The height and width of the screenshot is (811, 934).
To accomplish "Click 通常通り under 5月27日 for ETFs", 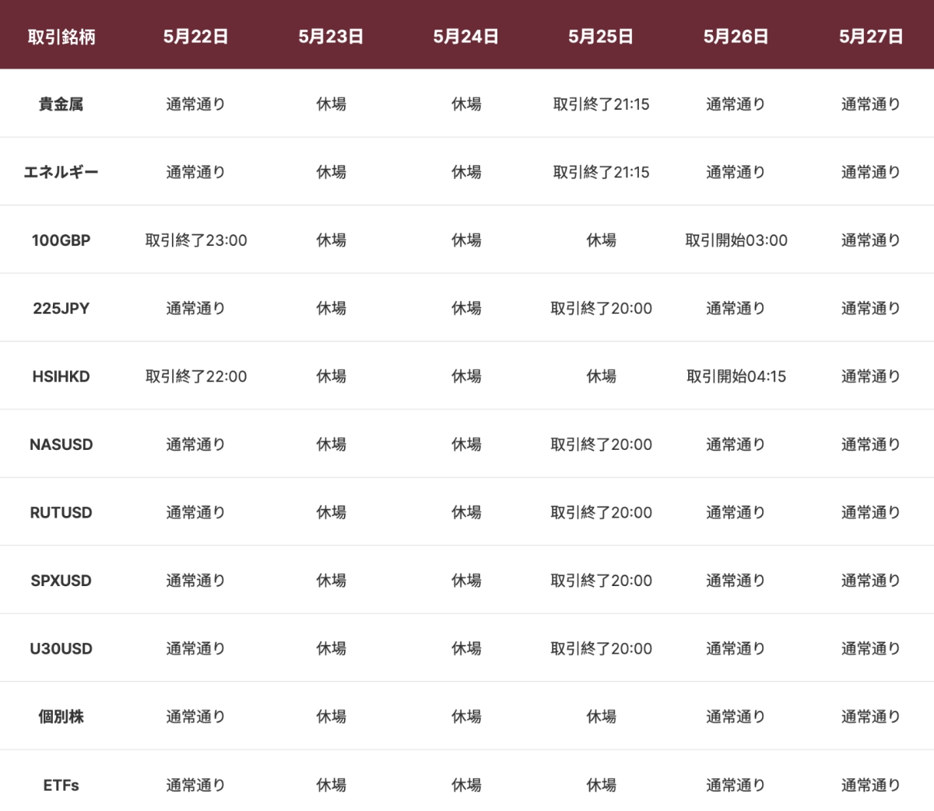I will point(871,785).
